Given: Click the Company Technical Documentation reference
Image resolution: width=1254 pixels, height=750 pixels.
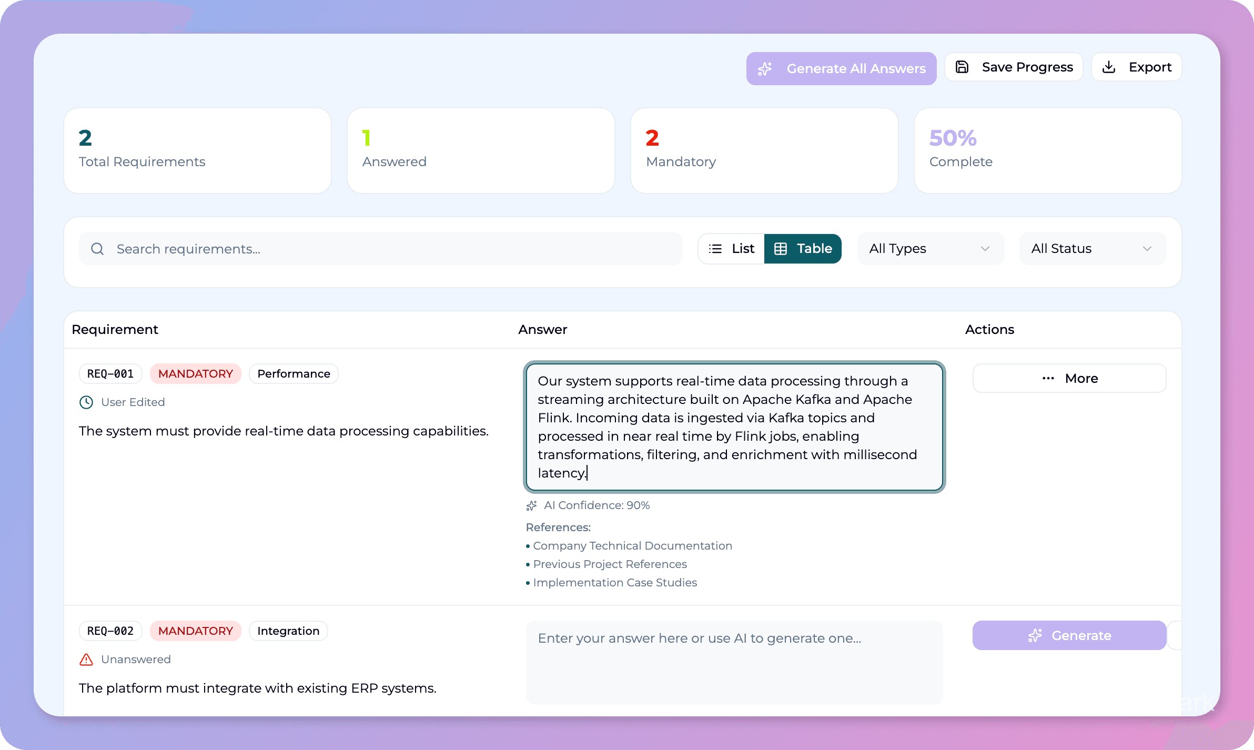Looking at the screenshot, I should (632, 546).
